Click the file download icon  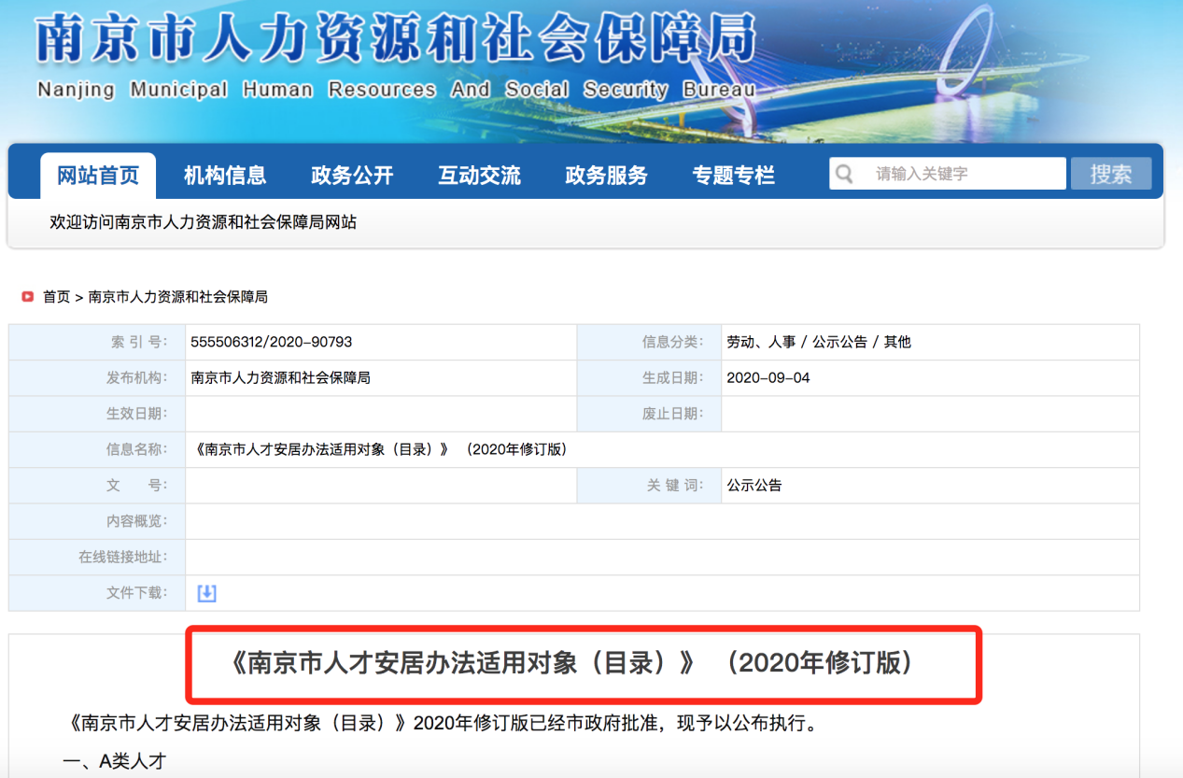pyautogui.click(x=205, y=592)
